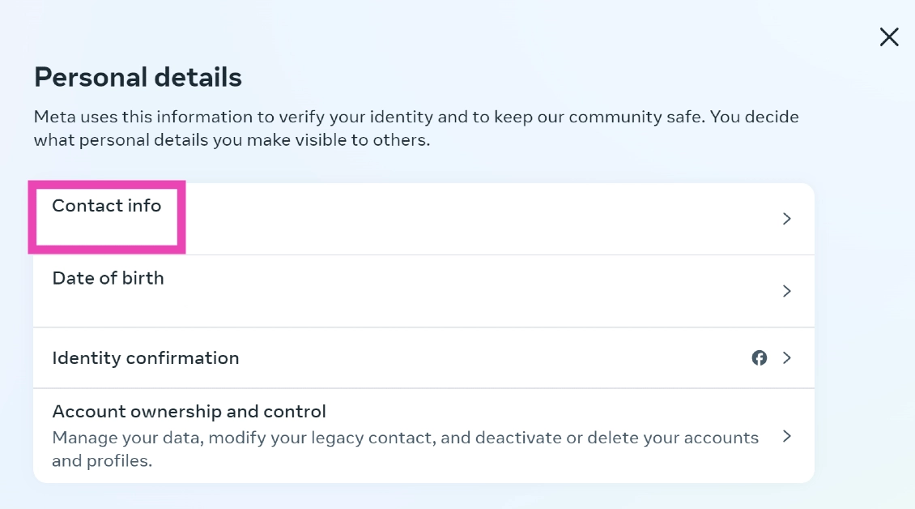This screenshot has width=915, height=509.
Task: Click the 'Manage your data' description text
Action: tap(405, 438)
